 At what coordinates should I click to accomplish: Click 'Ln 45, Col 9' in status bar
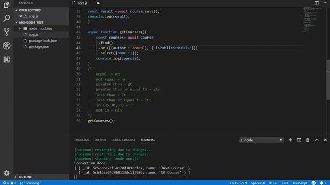click(x=238, y=183)
